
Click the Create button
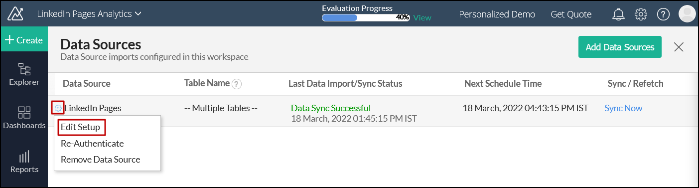click(x=24, y=40)
